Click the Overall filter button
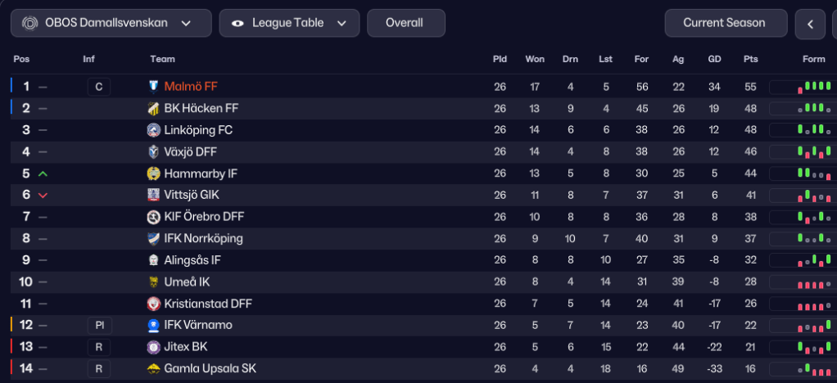The height and width of the screenshot is (383, 837). [x=405, y=23]
